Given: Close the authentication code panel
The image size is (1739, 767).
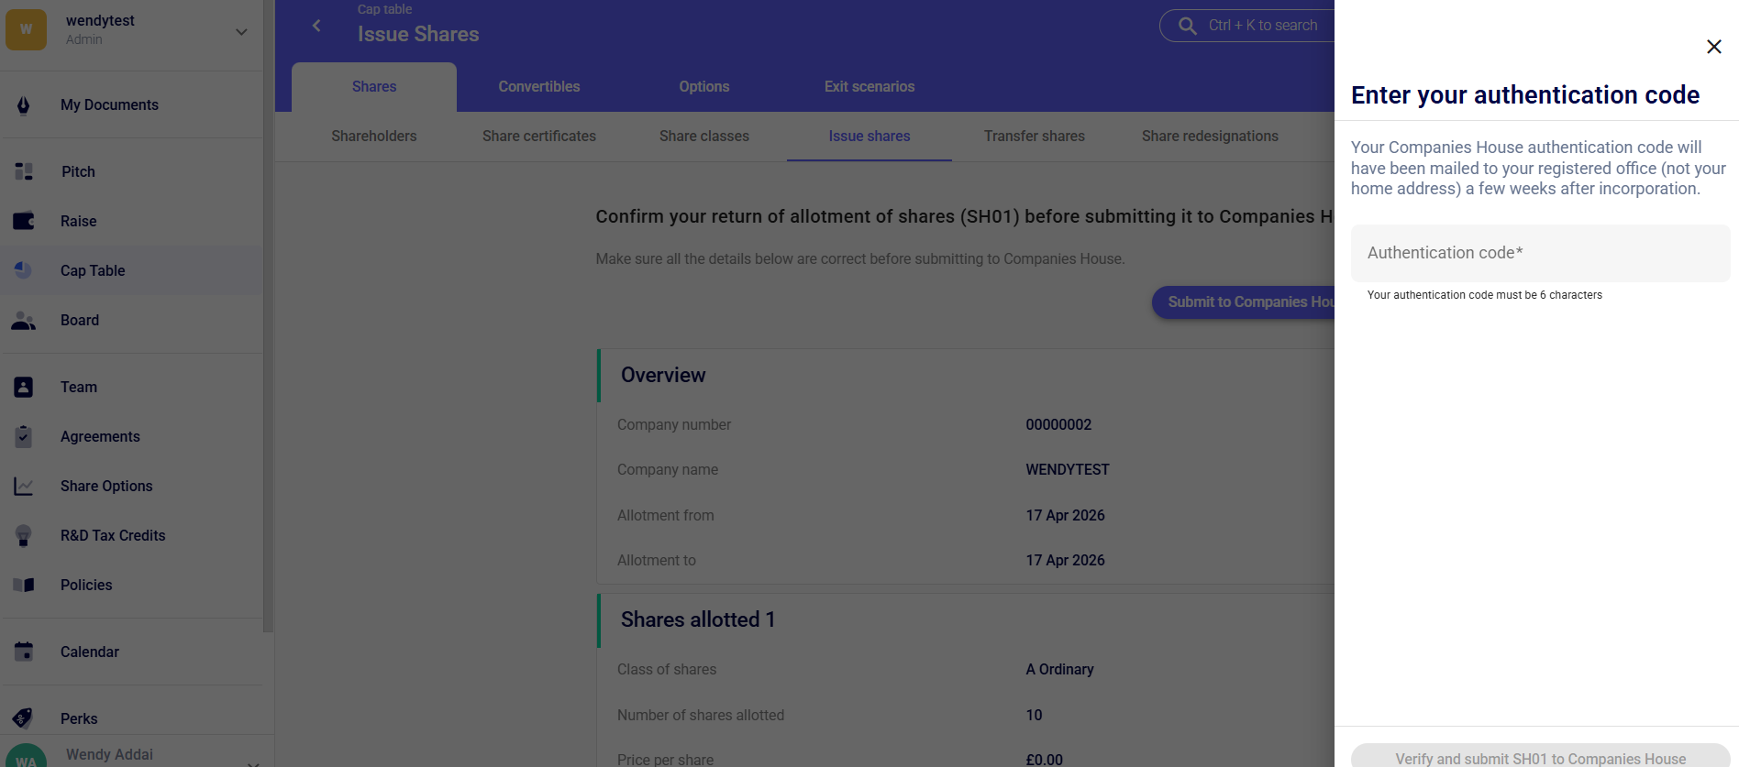Looking at the screenshot, I should click(1713, 47).
